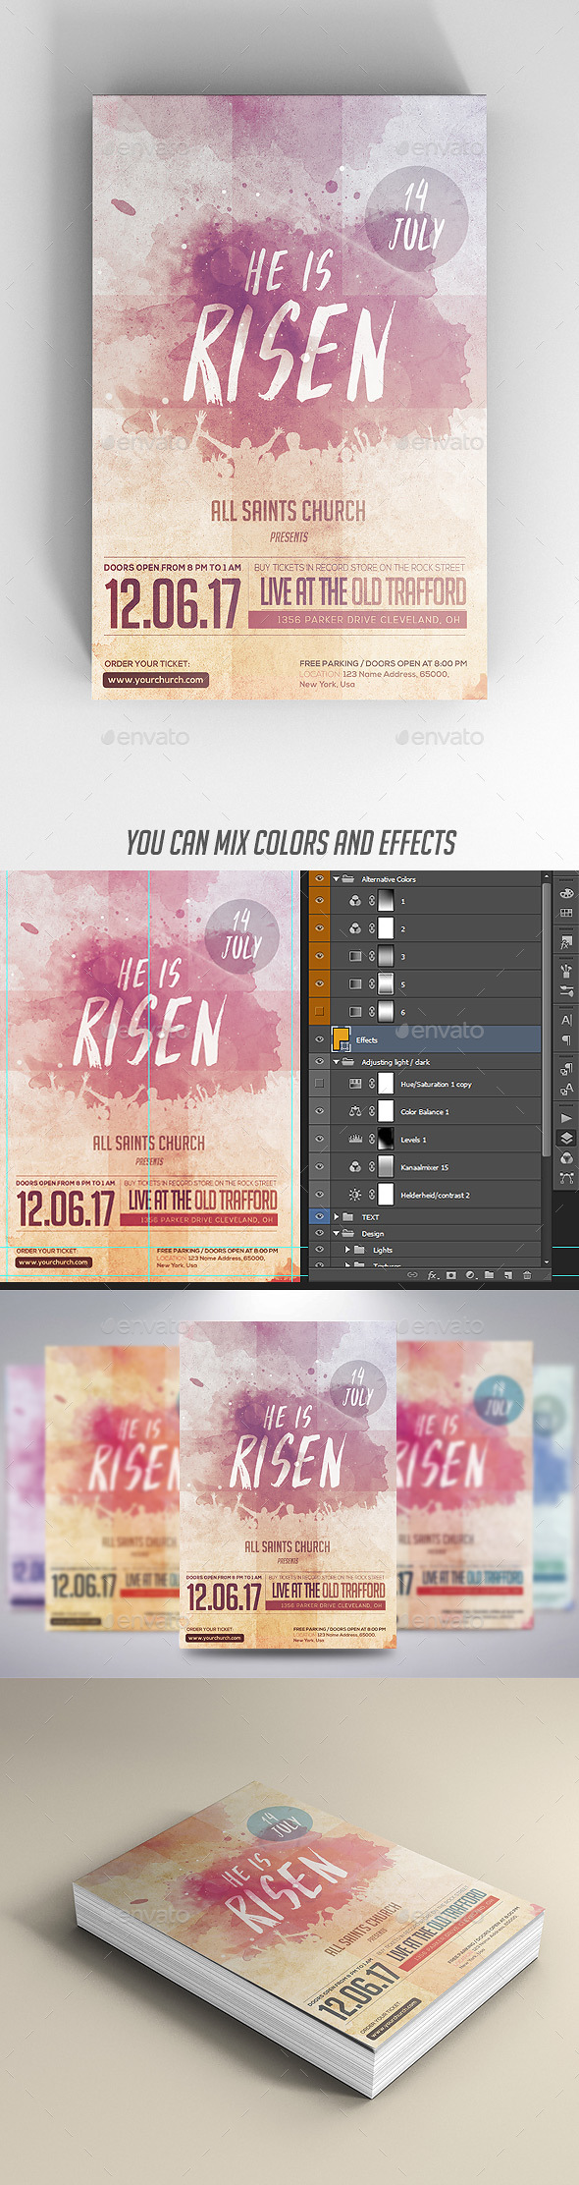Click the Levels 1 histogram adjustment icon
The image size is (579, 2185).
click(x=355, y=1140)
